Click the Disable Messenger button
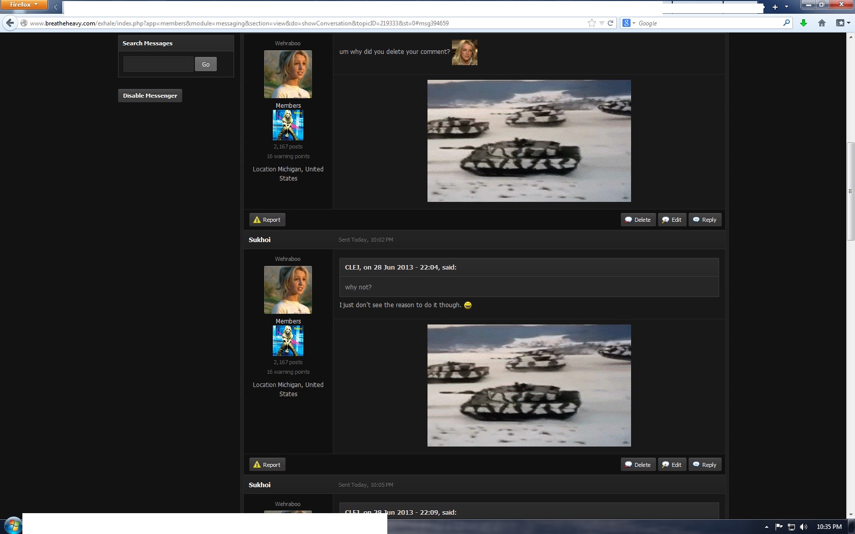Screen dimensions: 855x534 150,96
